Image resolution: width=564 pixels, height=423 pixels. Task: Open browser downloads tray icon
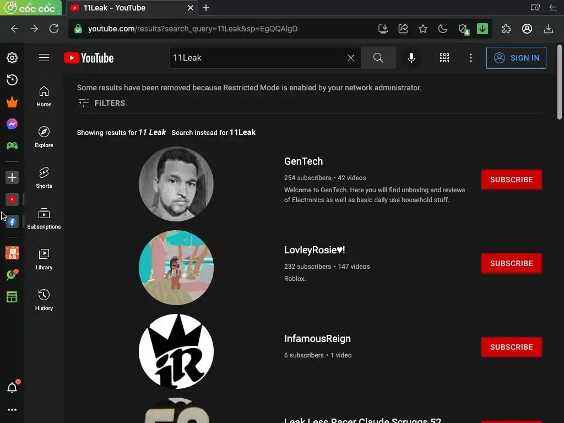point(548,29)
